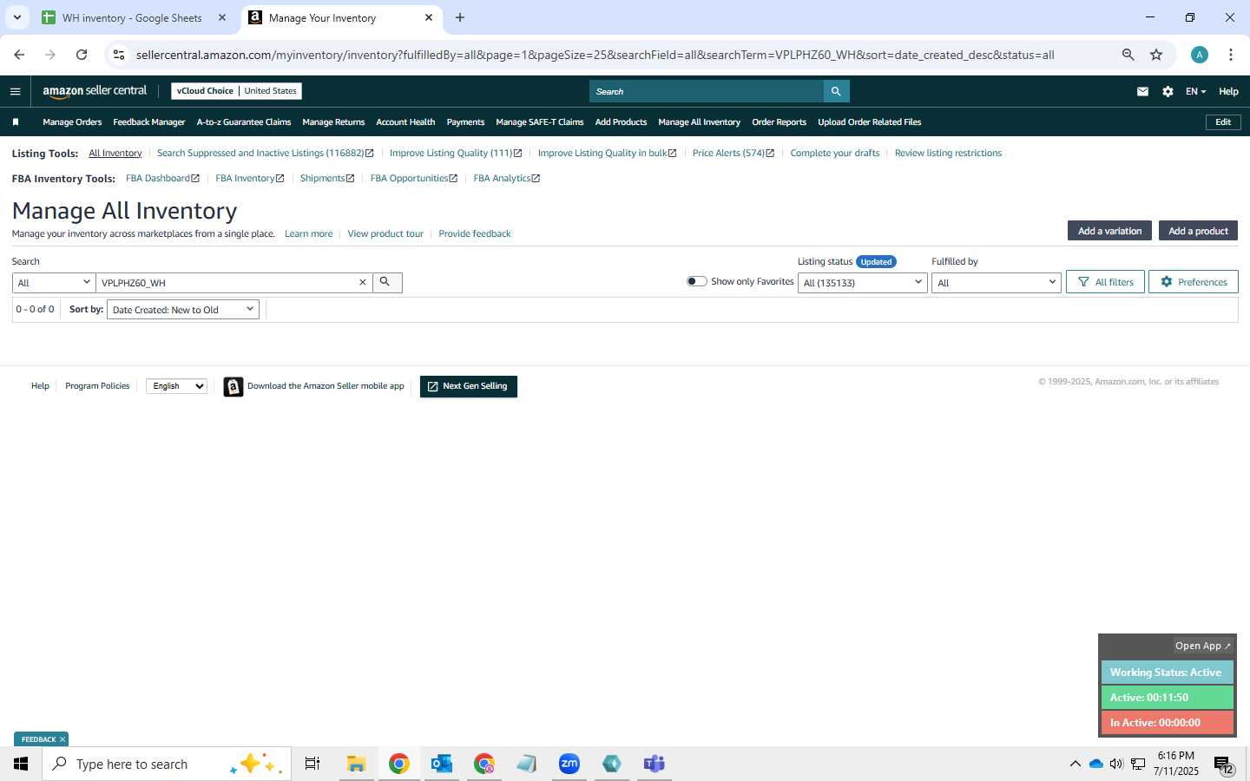Open Program Policies footer link

point(97,386)
